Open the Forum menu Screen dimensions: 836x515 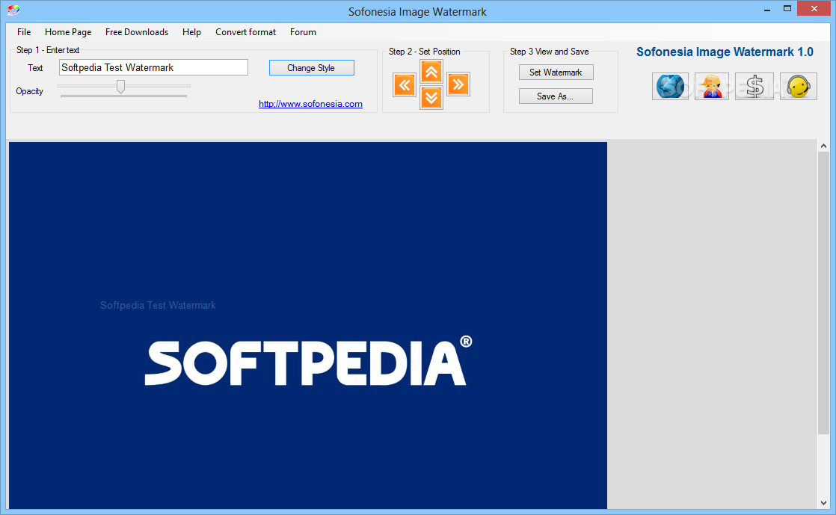tap(303, 32)
